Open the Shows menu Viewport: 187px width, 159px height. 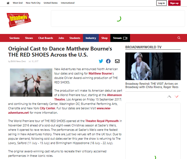[x=29, y=38]
